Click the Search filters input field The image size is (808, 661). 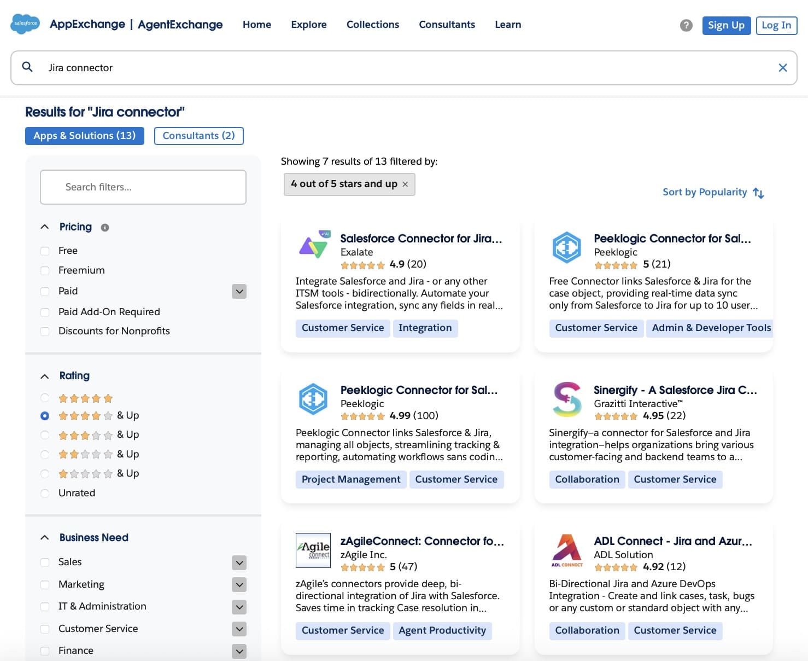143,187
